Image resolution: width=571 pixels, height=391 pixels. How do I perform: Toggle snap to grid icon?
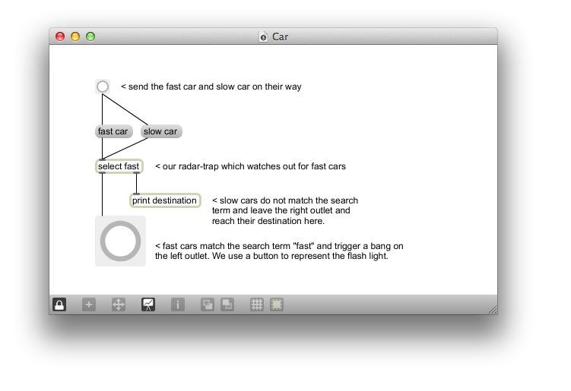click(x=277, y=304)
